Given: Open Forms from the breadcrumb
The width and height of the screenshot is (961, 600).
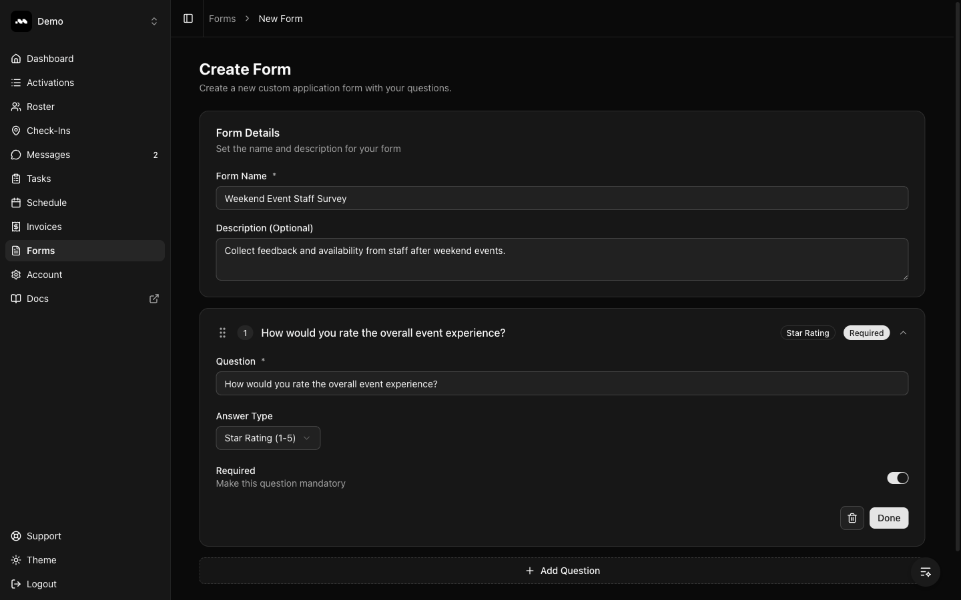Looking at the screenshot, I should pos(222,19).
